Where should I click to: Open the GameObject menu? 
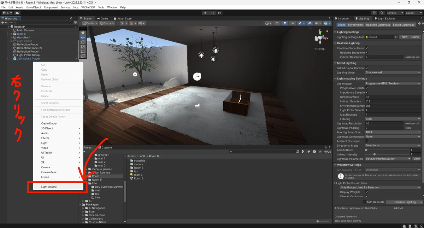34,7
